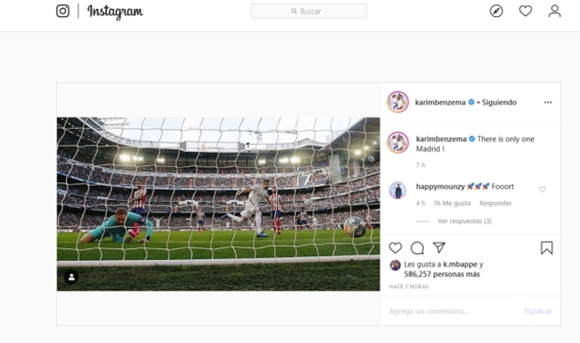Click the Publicar button
Viewport: 580px width, 343px height.
click(x=538, y=312)
